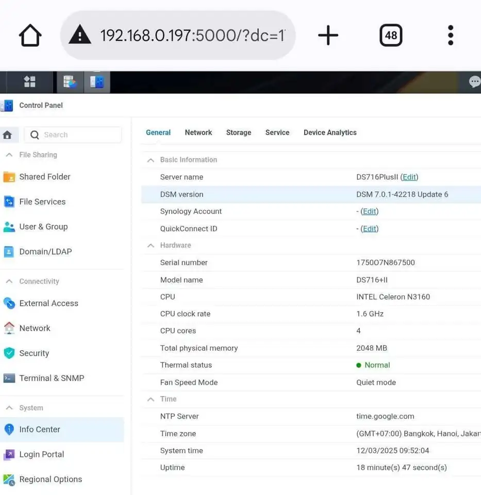Click the Control Panel search field
Screen dimensions: 481x495
click(x=73, y=135)
